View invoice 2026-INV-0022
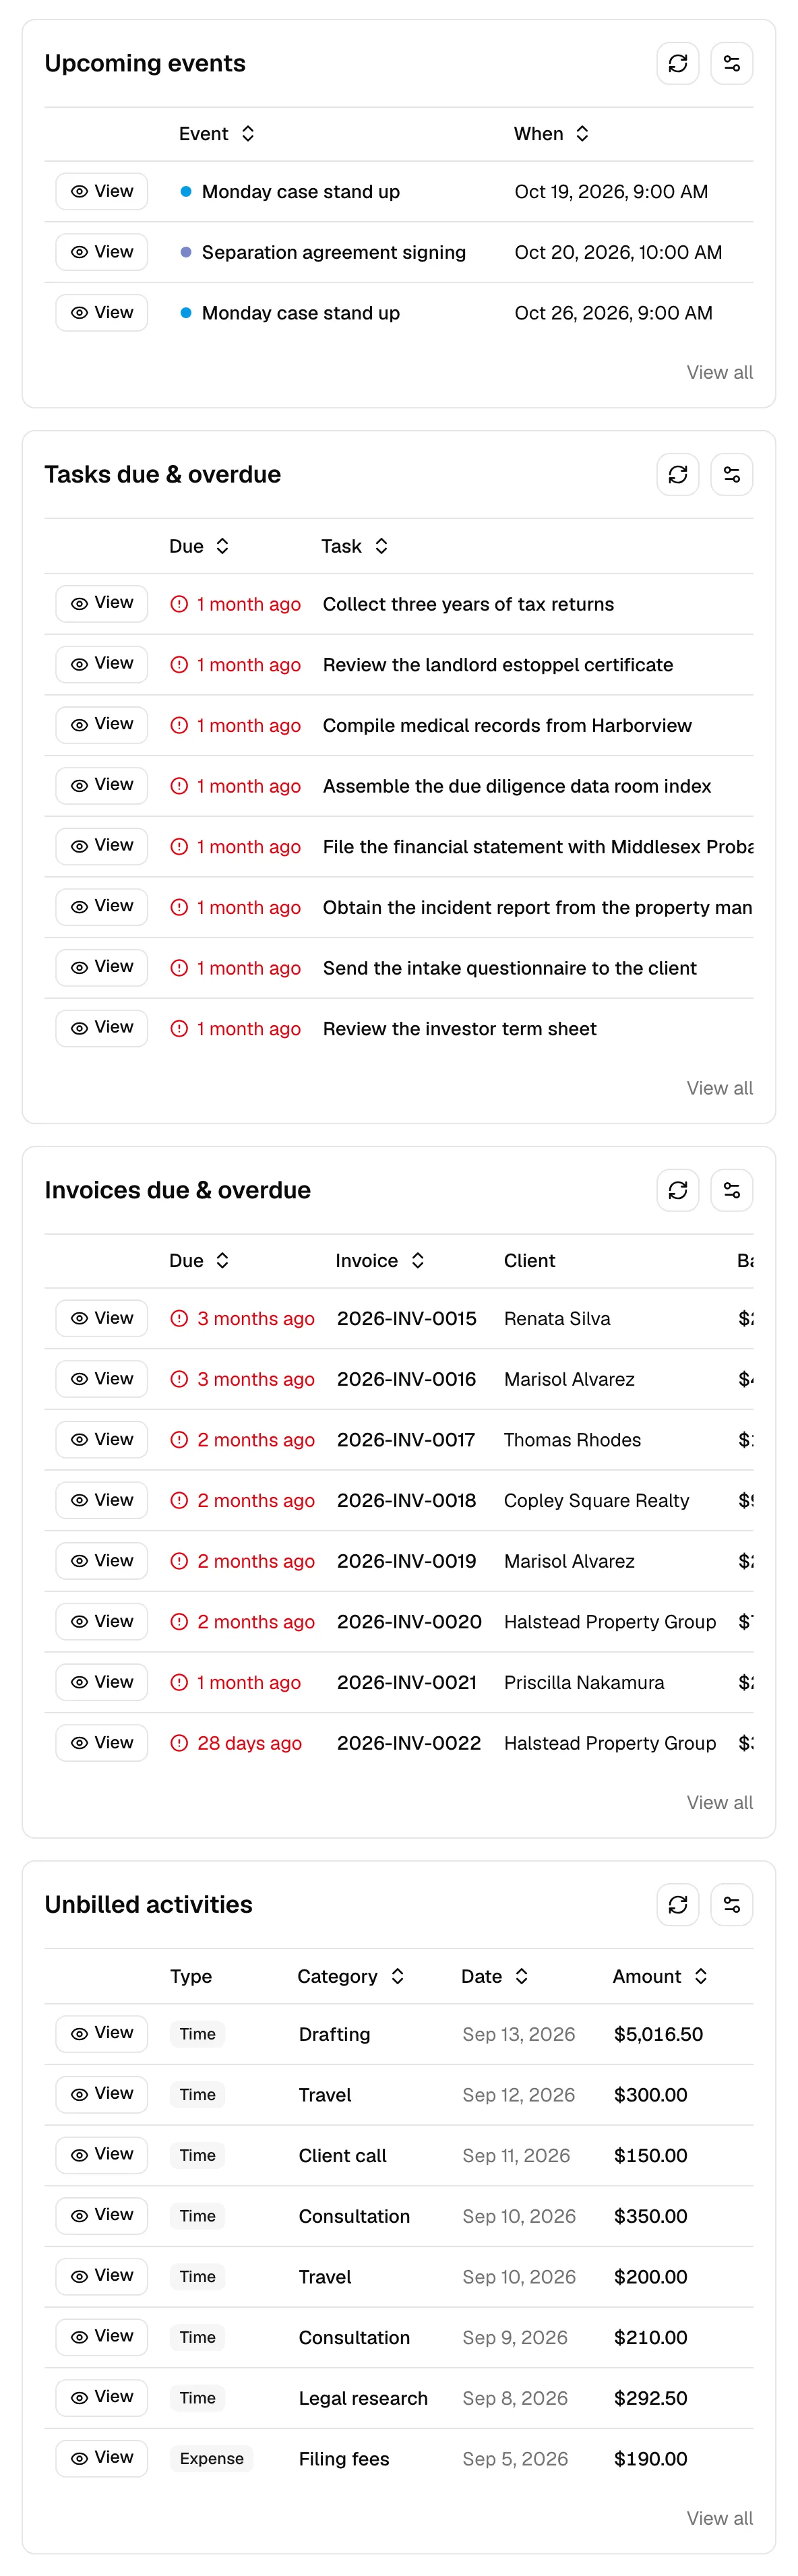Screen dimensions: 798x2576 tap(102, 1743)
